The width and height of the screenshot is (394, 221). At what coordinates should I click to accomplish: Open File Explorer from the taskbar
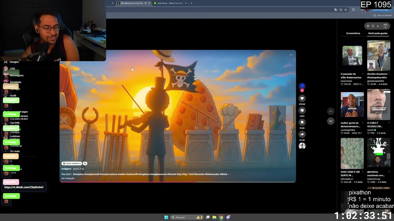(x=214, y=217)
